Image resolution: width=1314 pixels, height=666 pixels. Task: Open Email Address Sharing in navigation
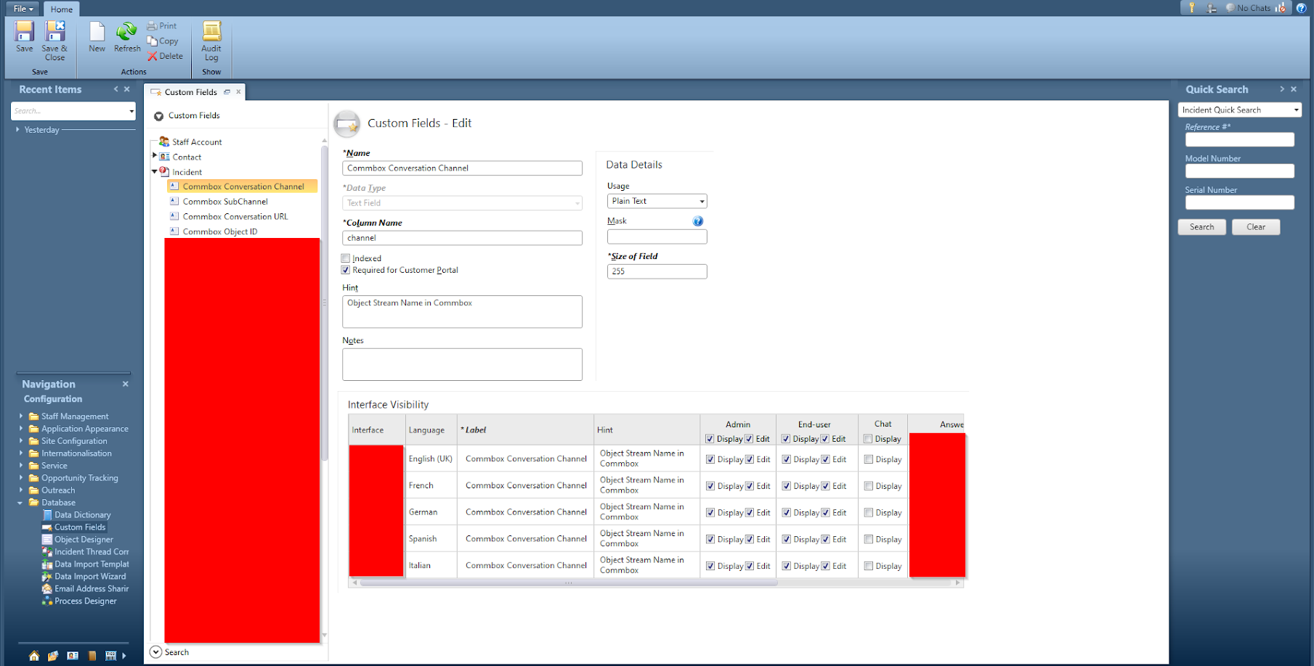click(x=85, y=589)
